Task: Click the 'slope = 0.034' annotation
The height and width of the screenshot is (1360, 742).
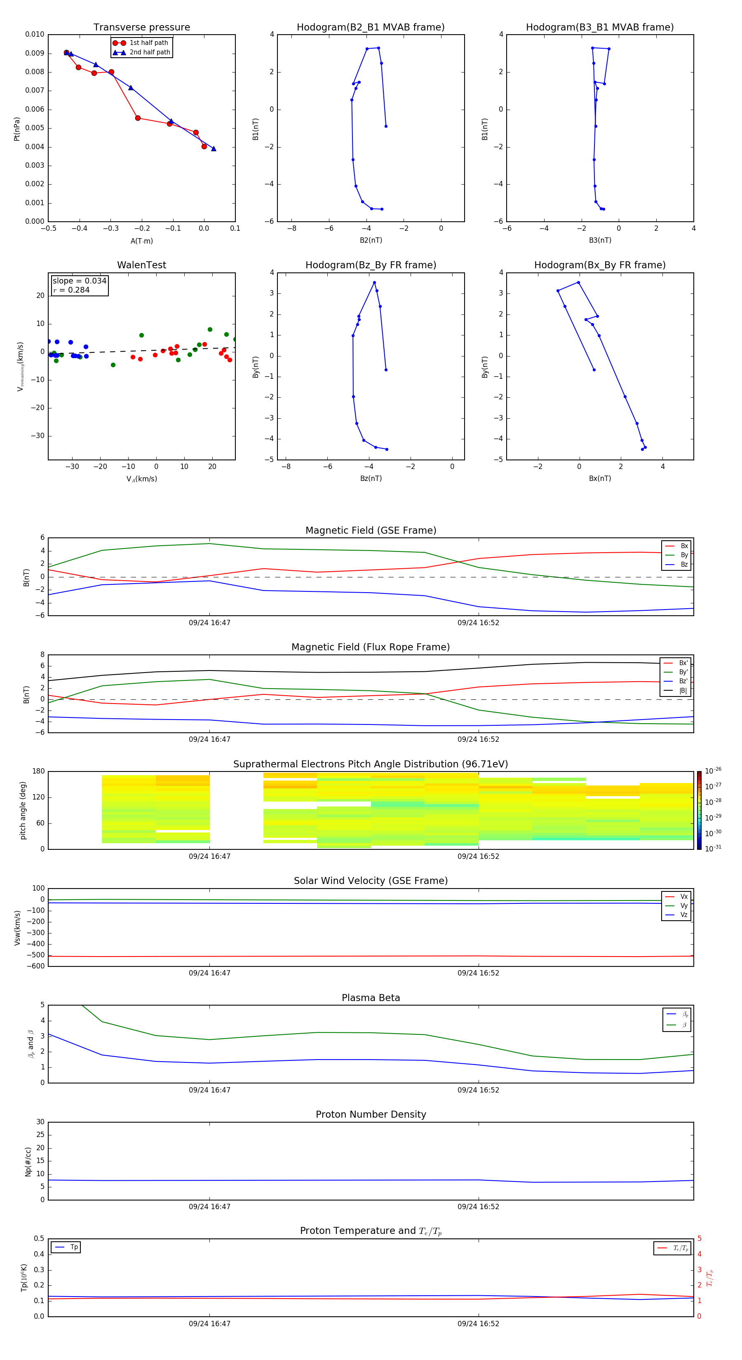Action: click(x=79, y=281)
